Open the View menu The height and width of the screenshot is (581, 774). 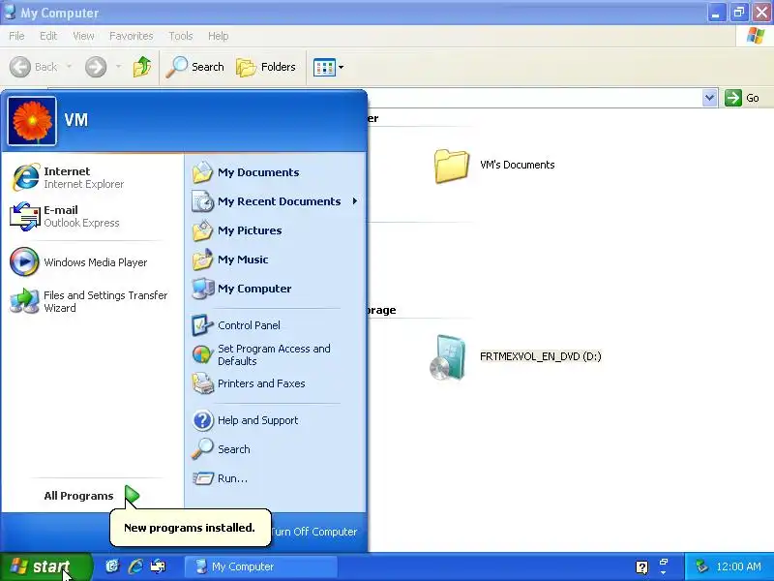click(x=83, y=36)
